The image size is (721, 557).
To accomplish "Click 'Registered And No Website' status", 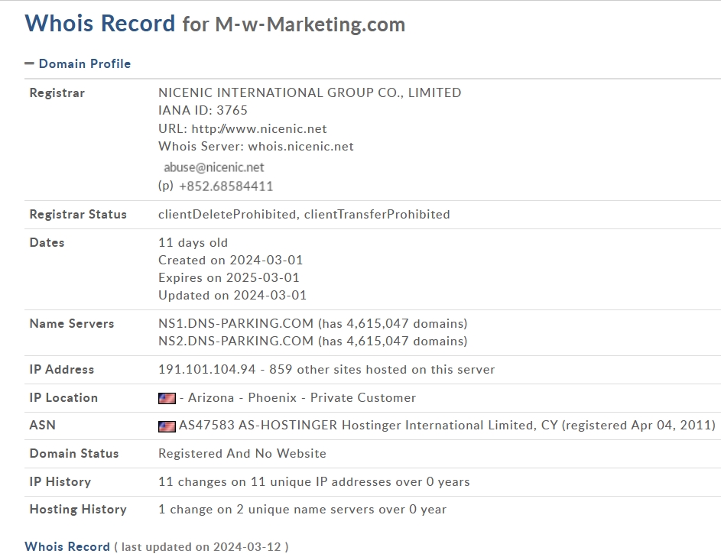I will pyautogui.click(x=242, y=454).
